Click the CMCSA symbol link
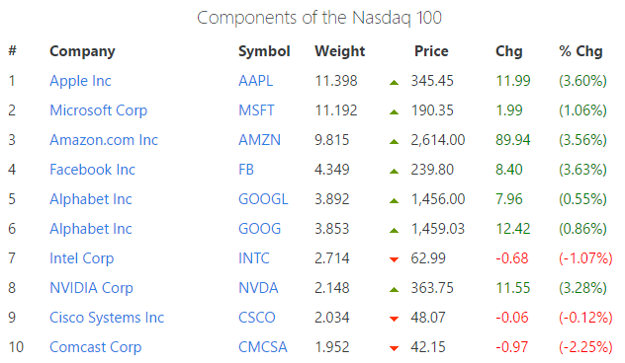The height and width of the screenshot is (363, 625). [x=263, y=347]
